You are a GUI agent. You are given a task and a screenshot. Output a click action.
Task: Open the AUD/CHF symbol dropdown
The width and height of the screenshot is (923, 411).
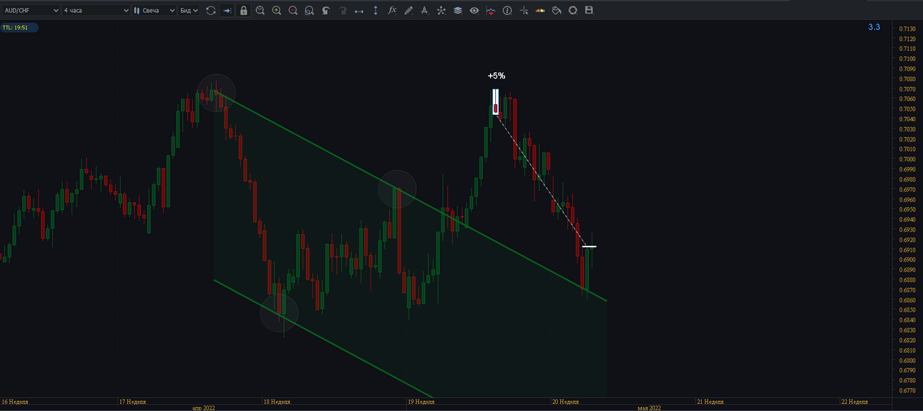[31, 11]
